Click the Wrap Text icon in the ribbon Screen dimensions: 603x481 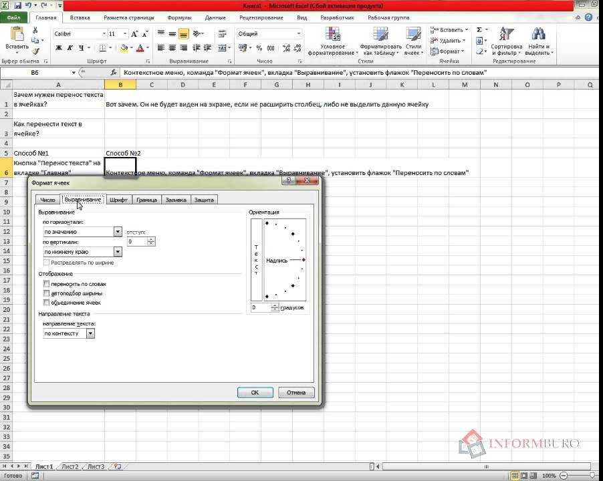click(222, 34)
